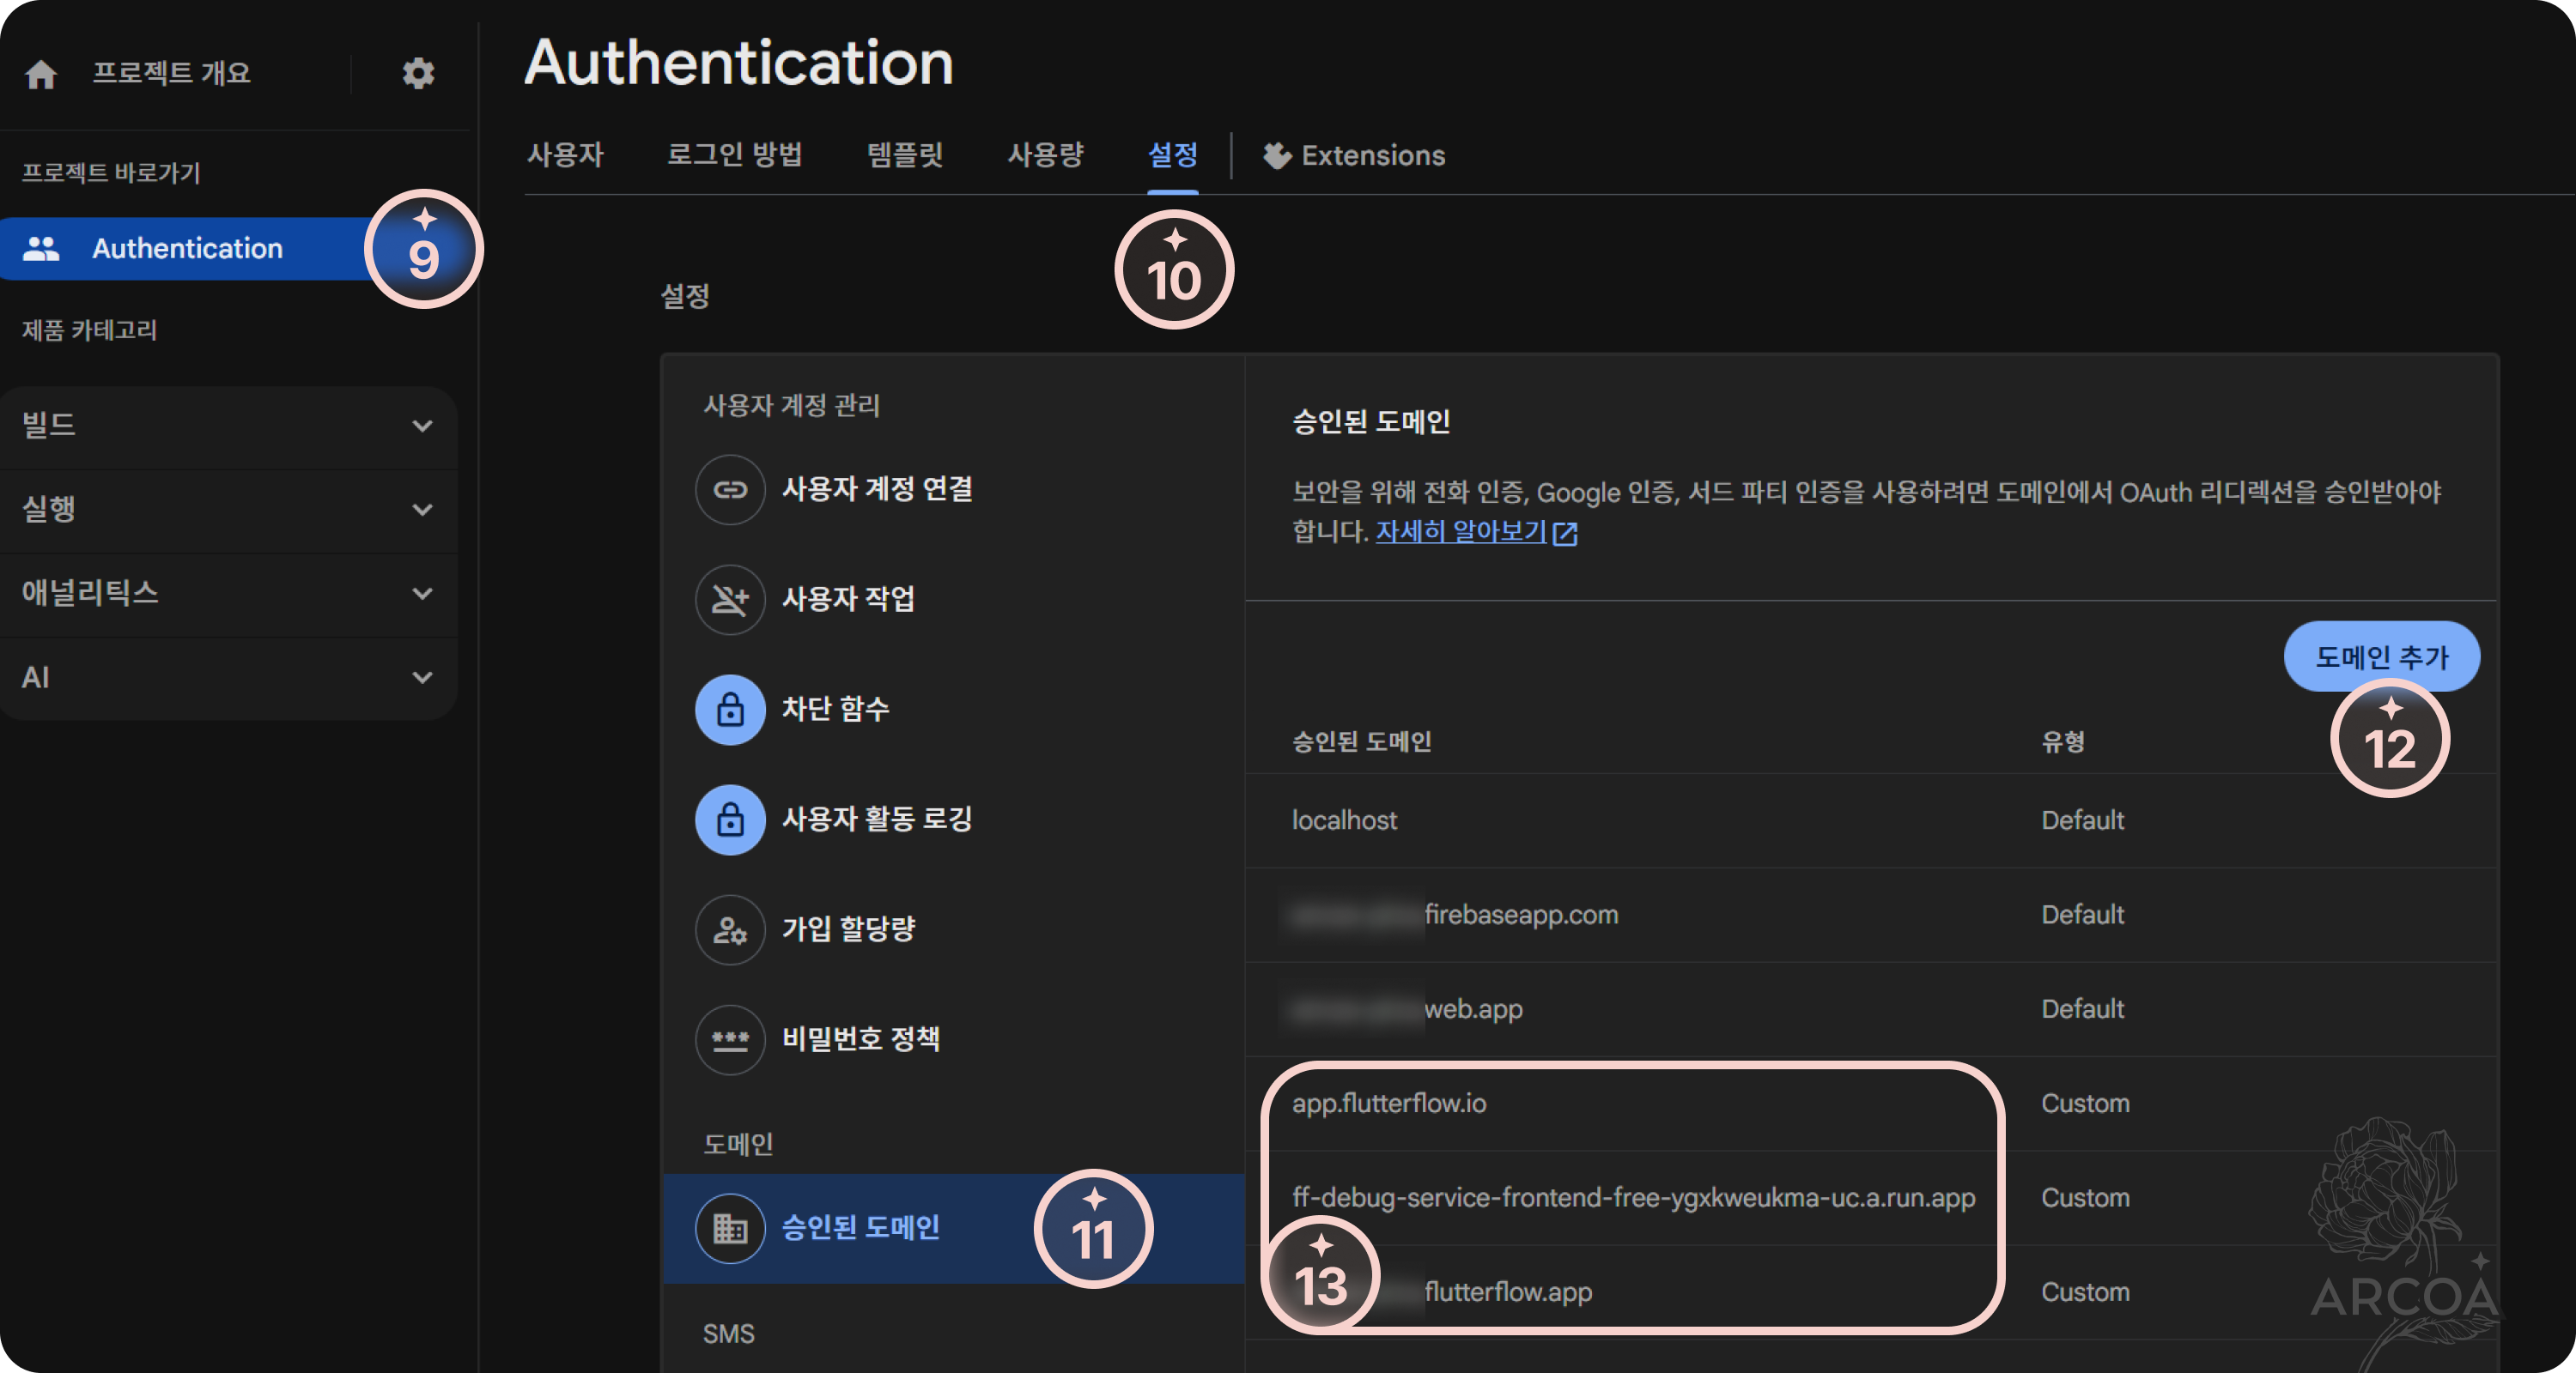Image resolution: width=2576 pixels, height=1373 pixels.
Task: Open project settings via the gear icon
Action: pyautogui.click(x=419, y=73)
